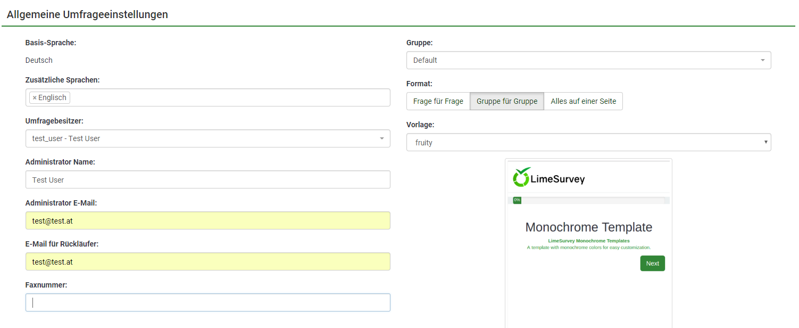The width and height of the screenshot is (799, 328).
Task: Click the Monochrome Template heading in the preview
Action: click(x=588, y=227)
